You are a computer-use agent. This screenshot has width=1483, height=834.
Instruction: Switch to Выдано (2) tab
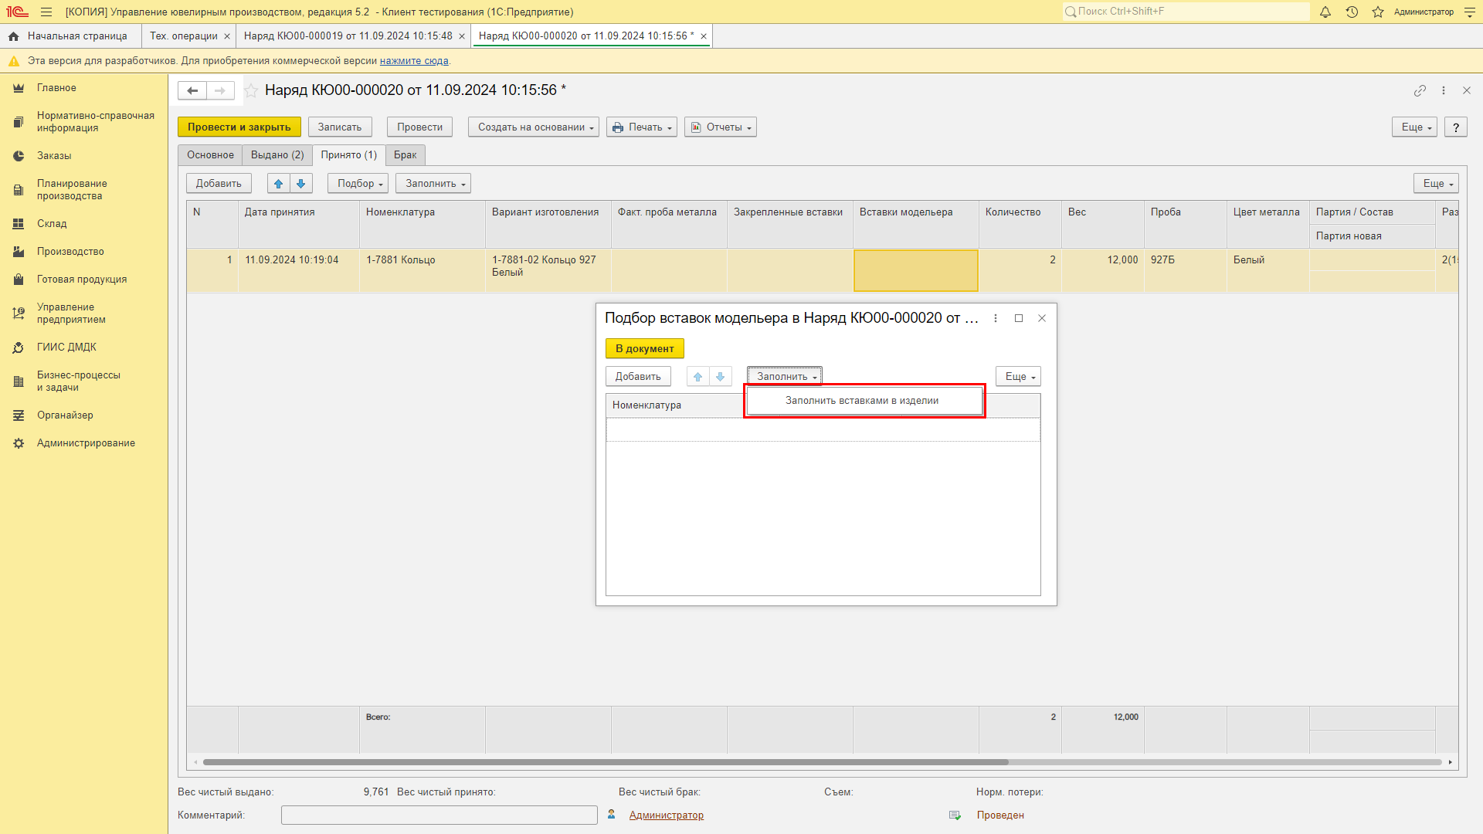point(277,155)
